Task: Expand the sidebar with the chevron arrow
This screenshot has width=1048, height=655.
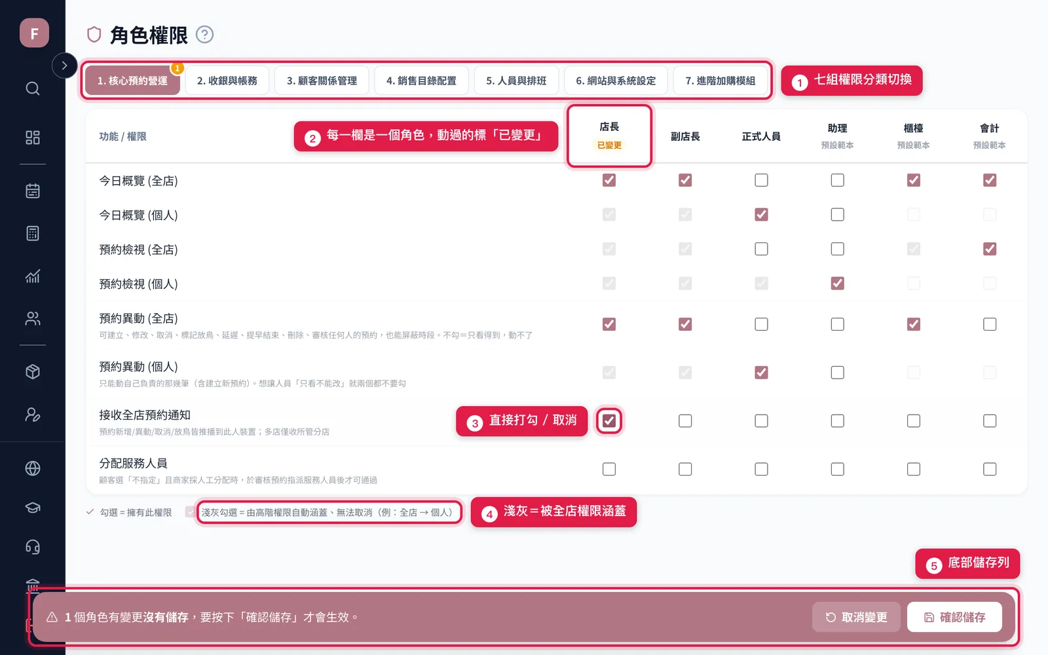Action: [x=64, y=65]
